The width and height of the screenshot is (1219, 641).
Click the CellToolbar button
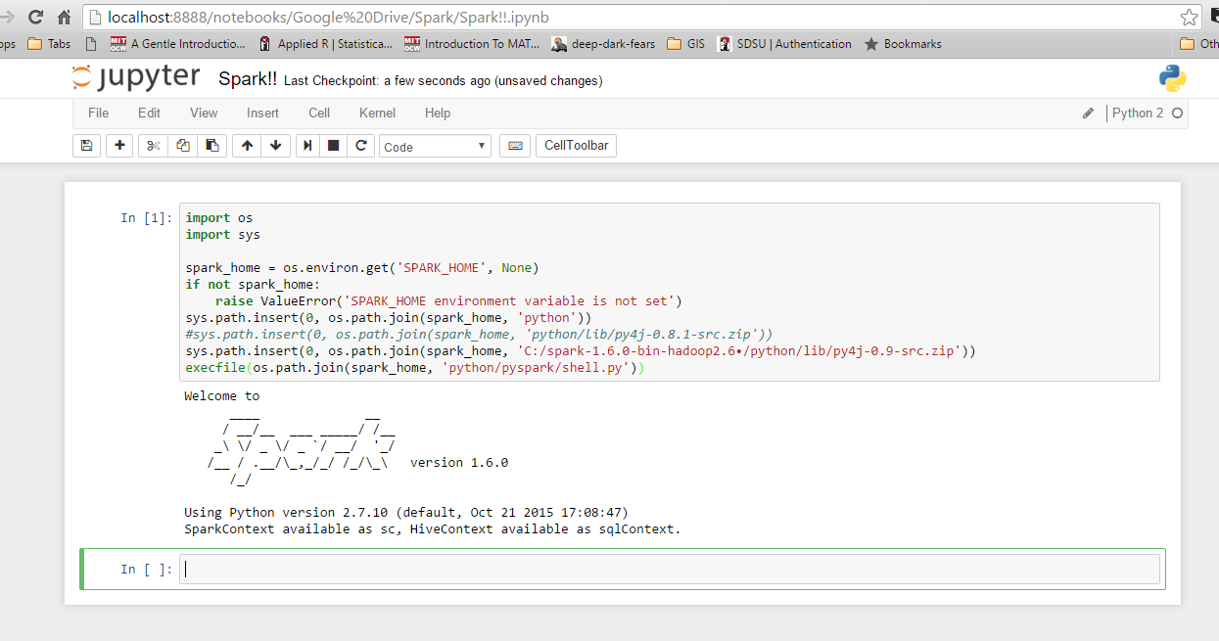click(x=576, y=145)
